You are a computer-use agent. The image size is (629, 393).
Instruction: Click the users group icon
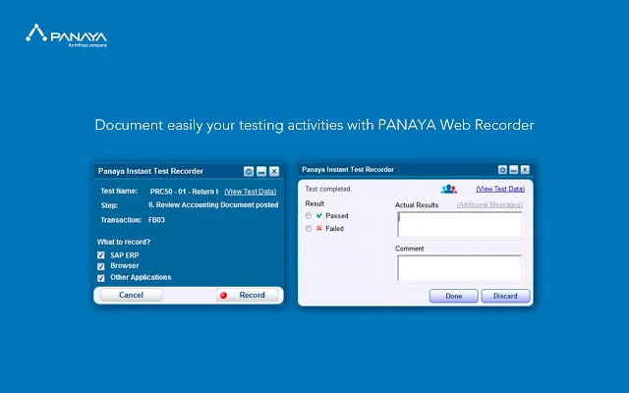pos(448,189)
